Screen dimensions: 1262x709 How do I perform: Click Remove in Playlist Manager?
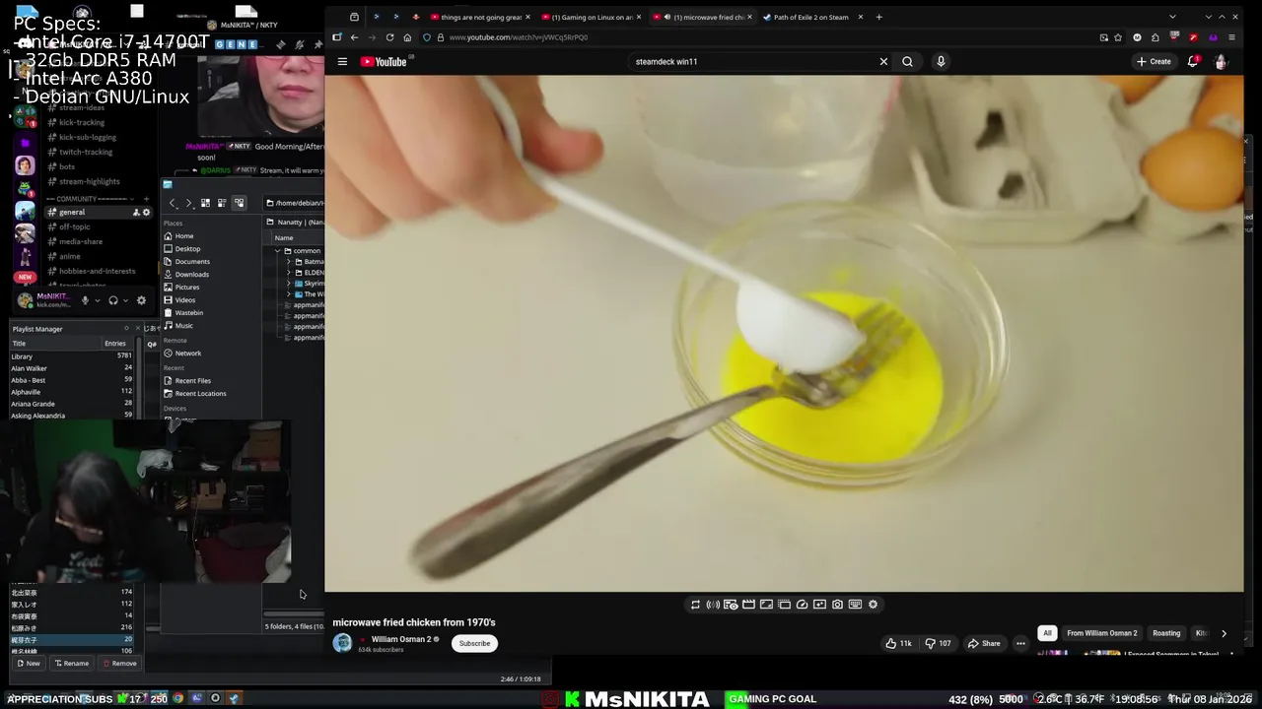(x=119, y=663)
